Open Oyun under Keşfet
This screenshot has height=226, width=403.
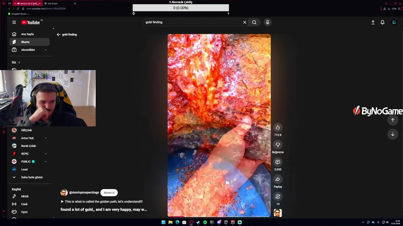[30, 212]
